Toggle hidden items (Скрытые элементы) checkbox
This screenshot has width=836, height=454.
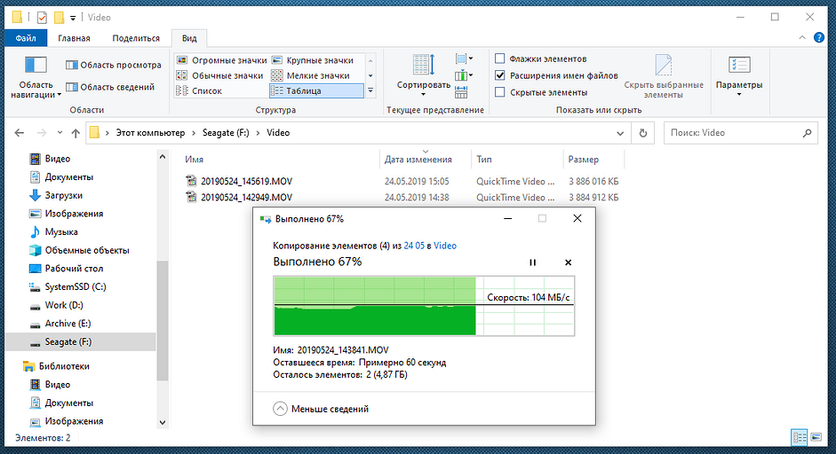click(x=500, y=92)
